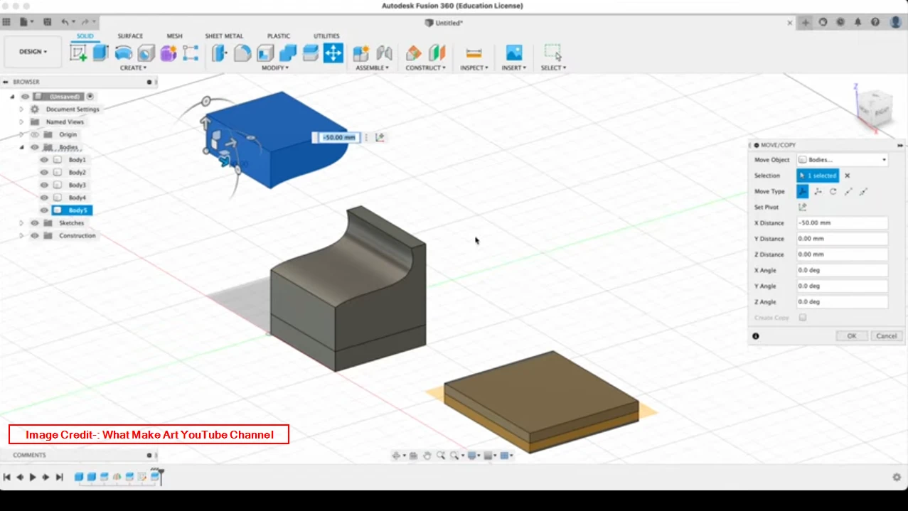Toggle visibility eye of Body3
The height and width of the screenshot is (511, 908).
click(44, 185)
